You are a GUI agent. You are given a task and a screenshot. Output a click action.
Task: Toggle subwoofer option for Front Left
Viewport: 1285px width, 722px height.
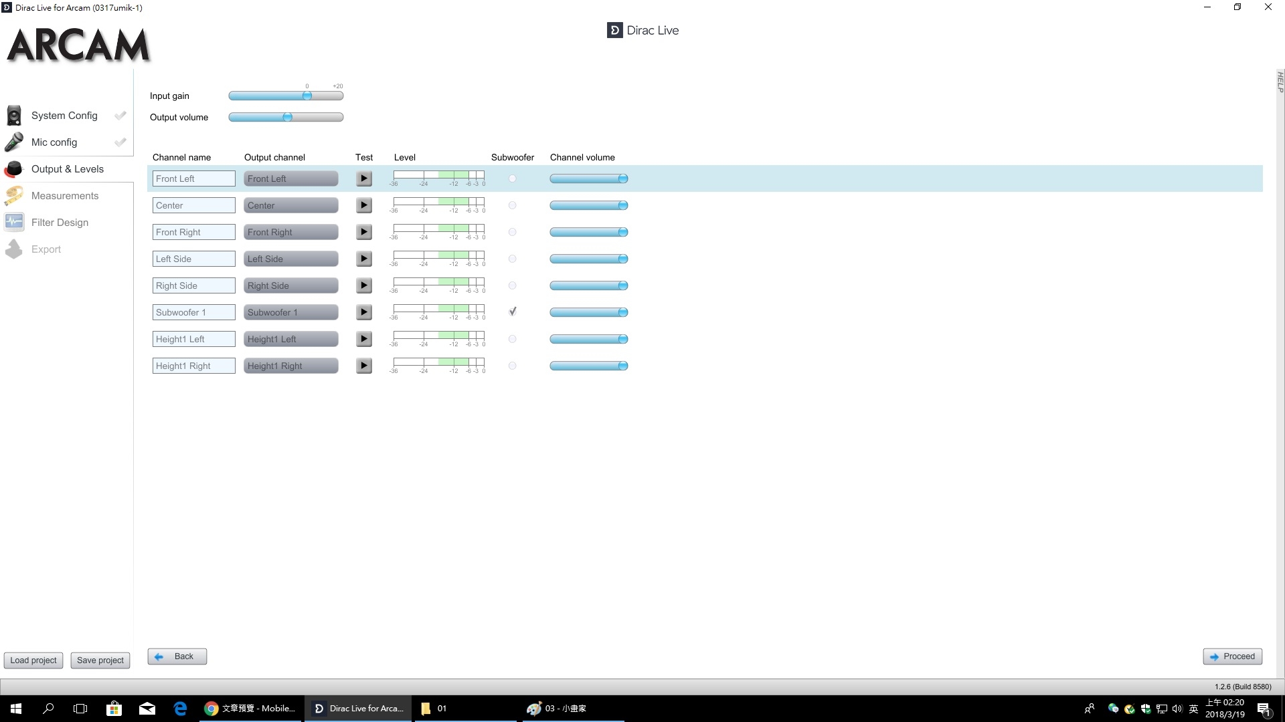click(x=513, y=178)
